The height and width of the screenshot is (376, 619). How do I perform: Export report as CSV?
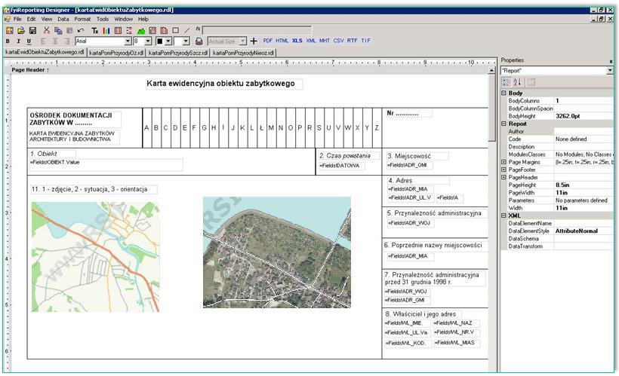[x=338, y=41]
